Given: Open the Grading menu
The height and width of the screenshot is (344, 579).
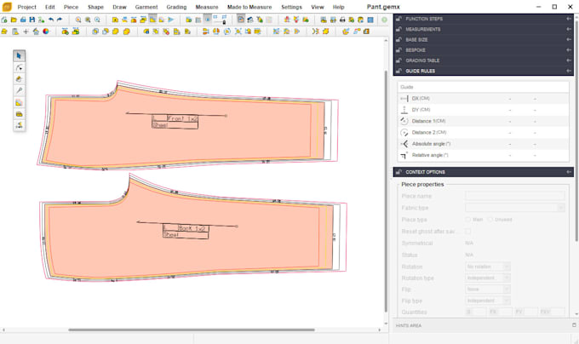Looking at the screenshot, I should click(x=176, y=6).
